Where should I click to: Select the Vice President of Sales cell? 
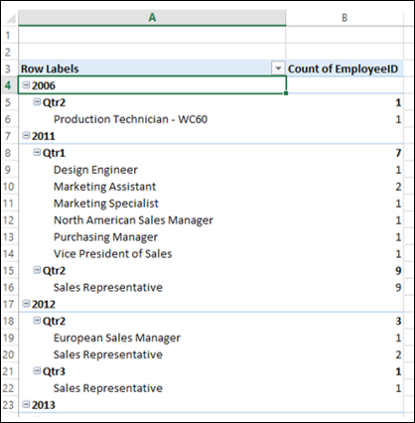point(152,254)
